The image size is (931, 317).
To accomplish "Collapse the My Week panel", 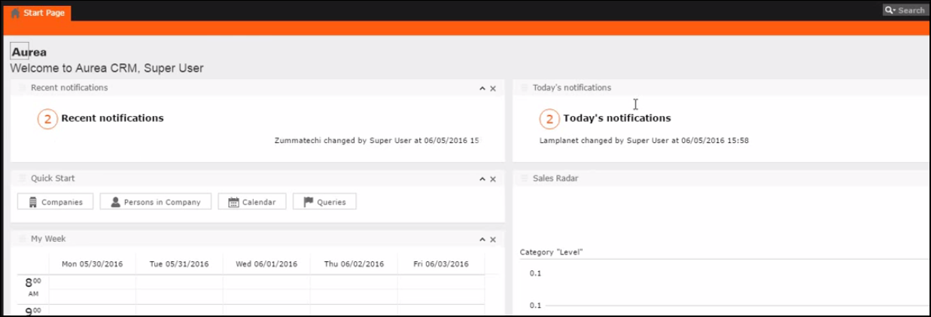I will pyautogui.click(x=482, y=239).
